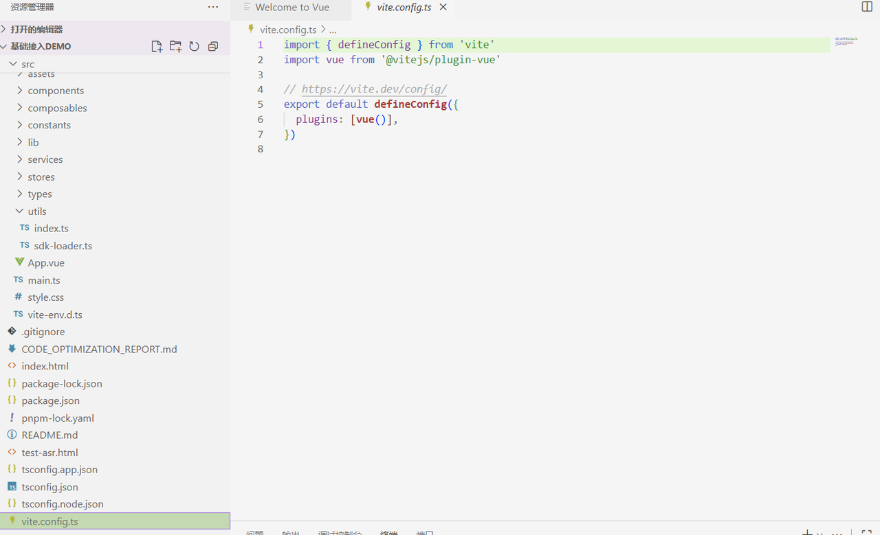Click the code minimap preview

(x=846, y=42)
